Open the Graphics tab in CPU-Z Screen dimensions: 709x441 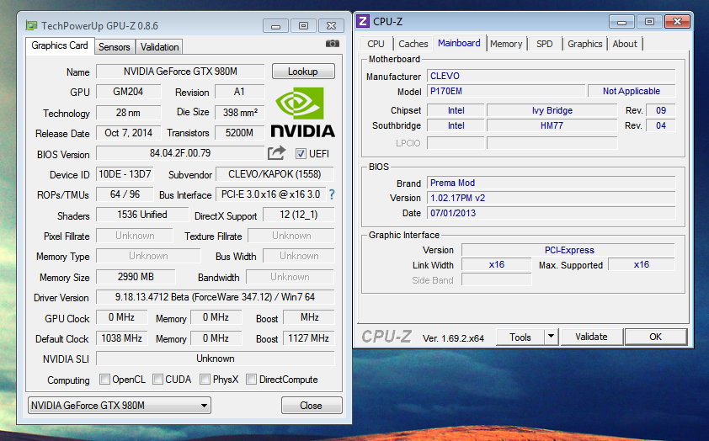pyautogui.click(x=584, y=44)
